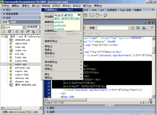Switch to the 收藏夹 Insert bar tab
Screen dimensions: 157x115
point(138,10)
